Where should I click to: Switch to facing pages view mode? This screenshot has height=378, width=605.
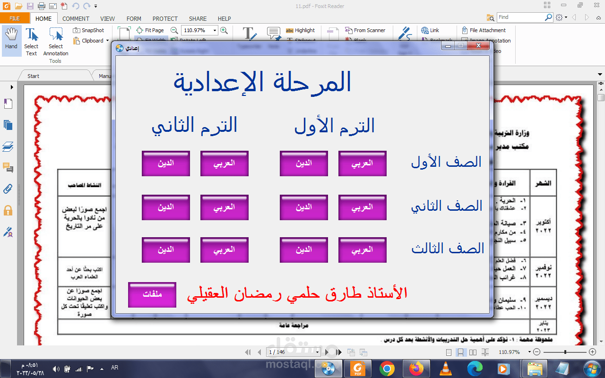[x=473, y=352]
